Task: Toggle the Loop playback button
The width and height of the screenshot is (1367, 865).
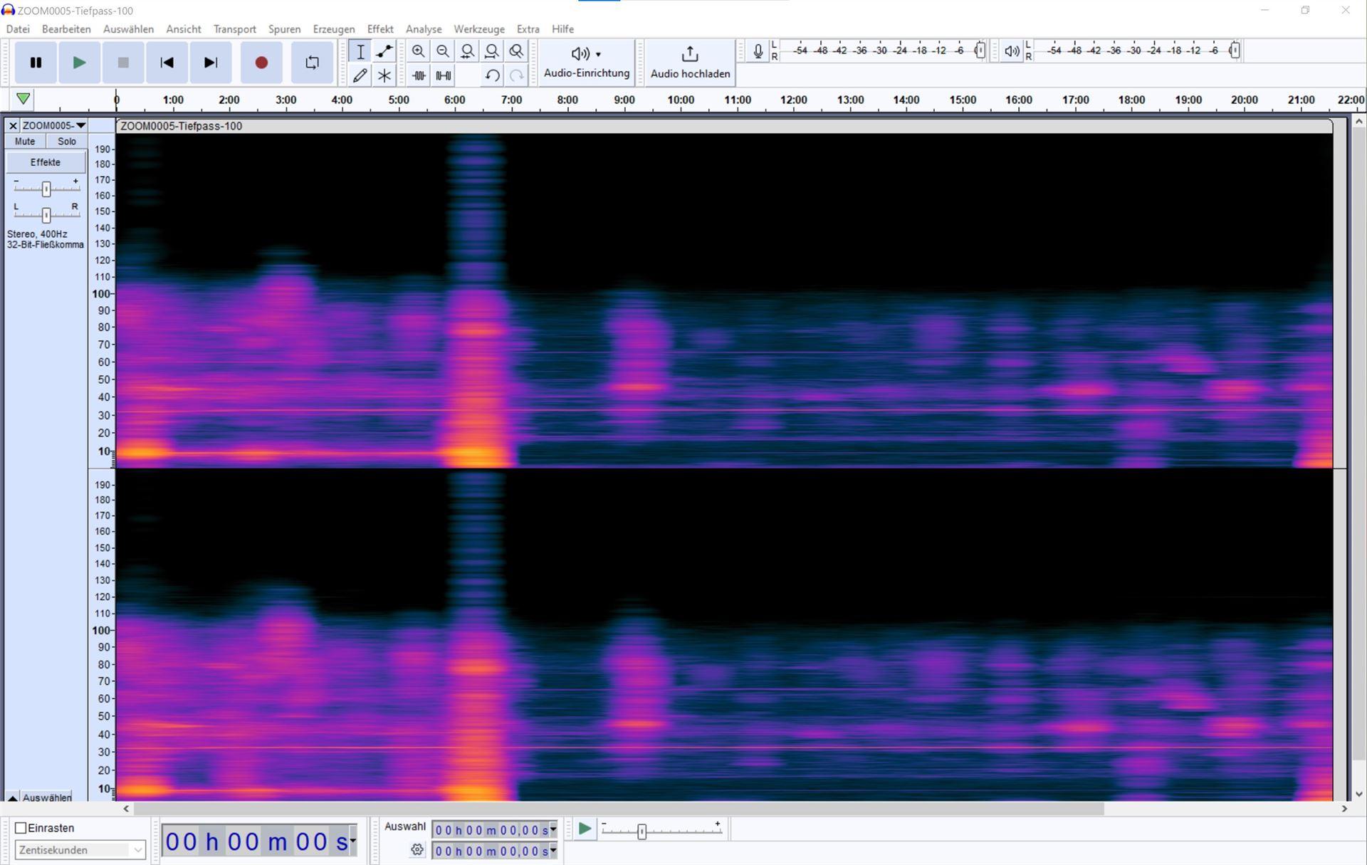Action: coord(312,63)
